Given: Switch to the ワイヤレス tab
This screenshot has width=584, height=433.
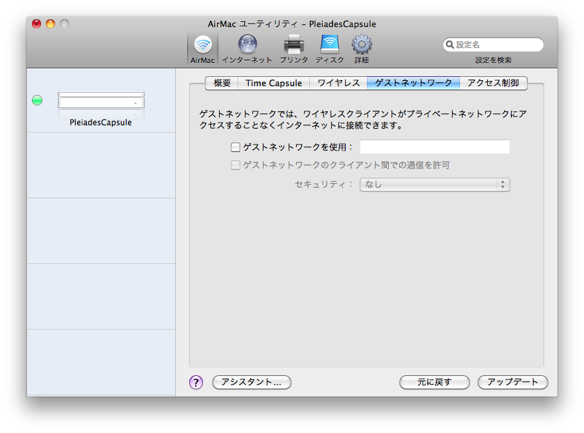Looking at the screenshot, I should click(x=338, y=83).
